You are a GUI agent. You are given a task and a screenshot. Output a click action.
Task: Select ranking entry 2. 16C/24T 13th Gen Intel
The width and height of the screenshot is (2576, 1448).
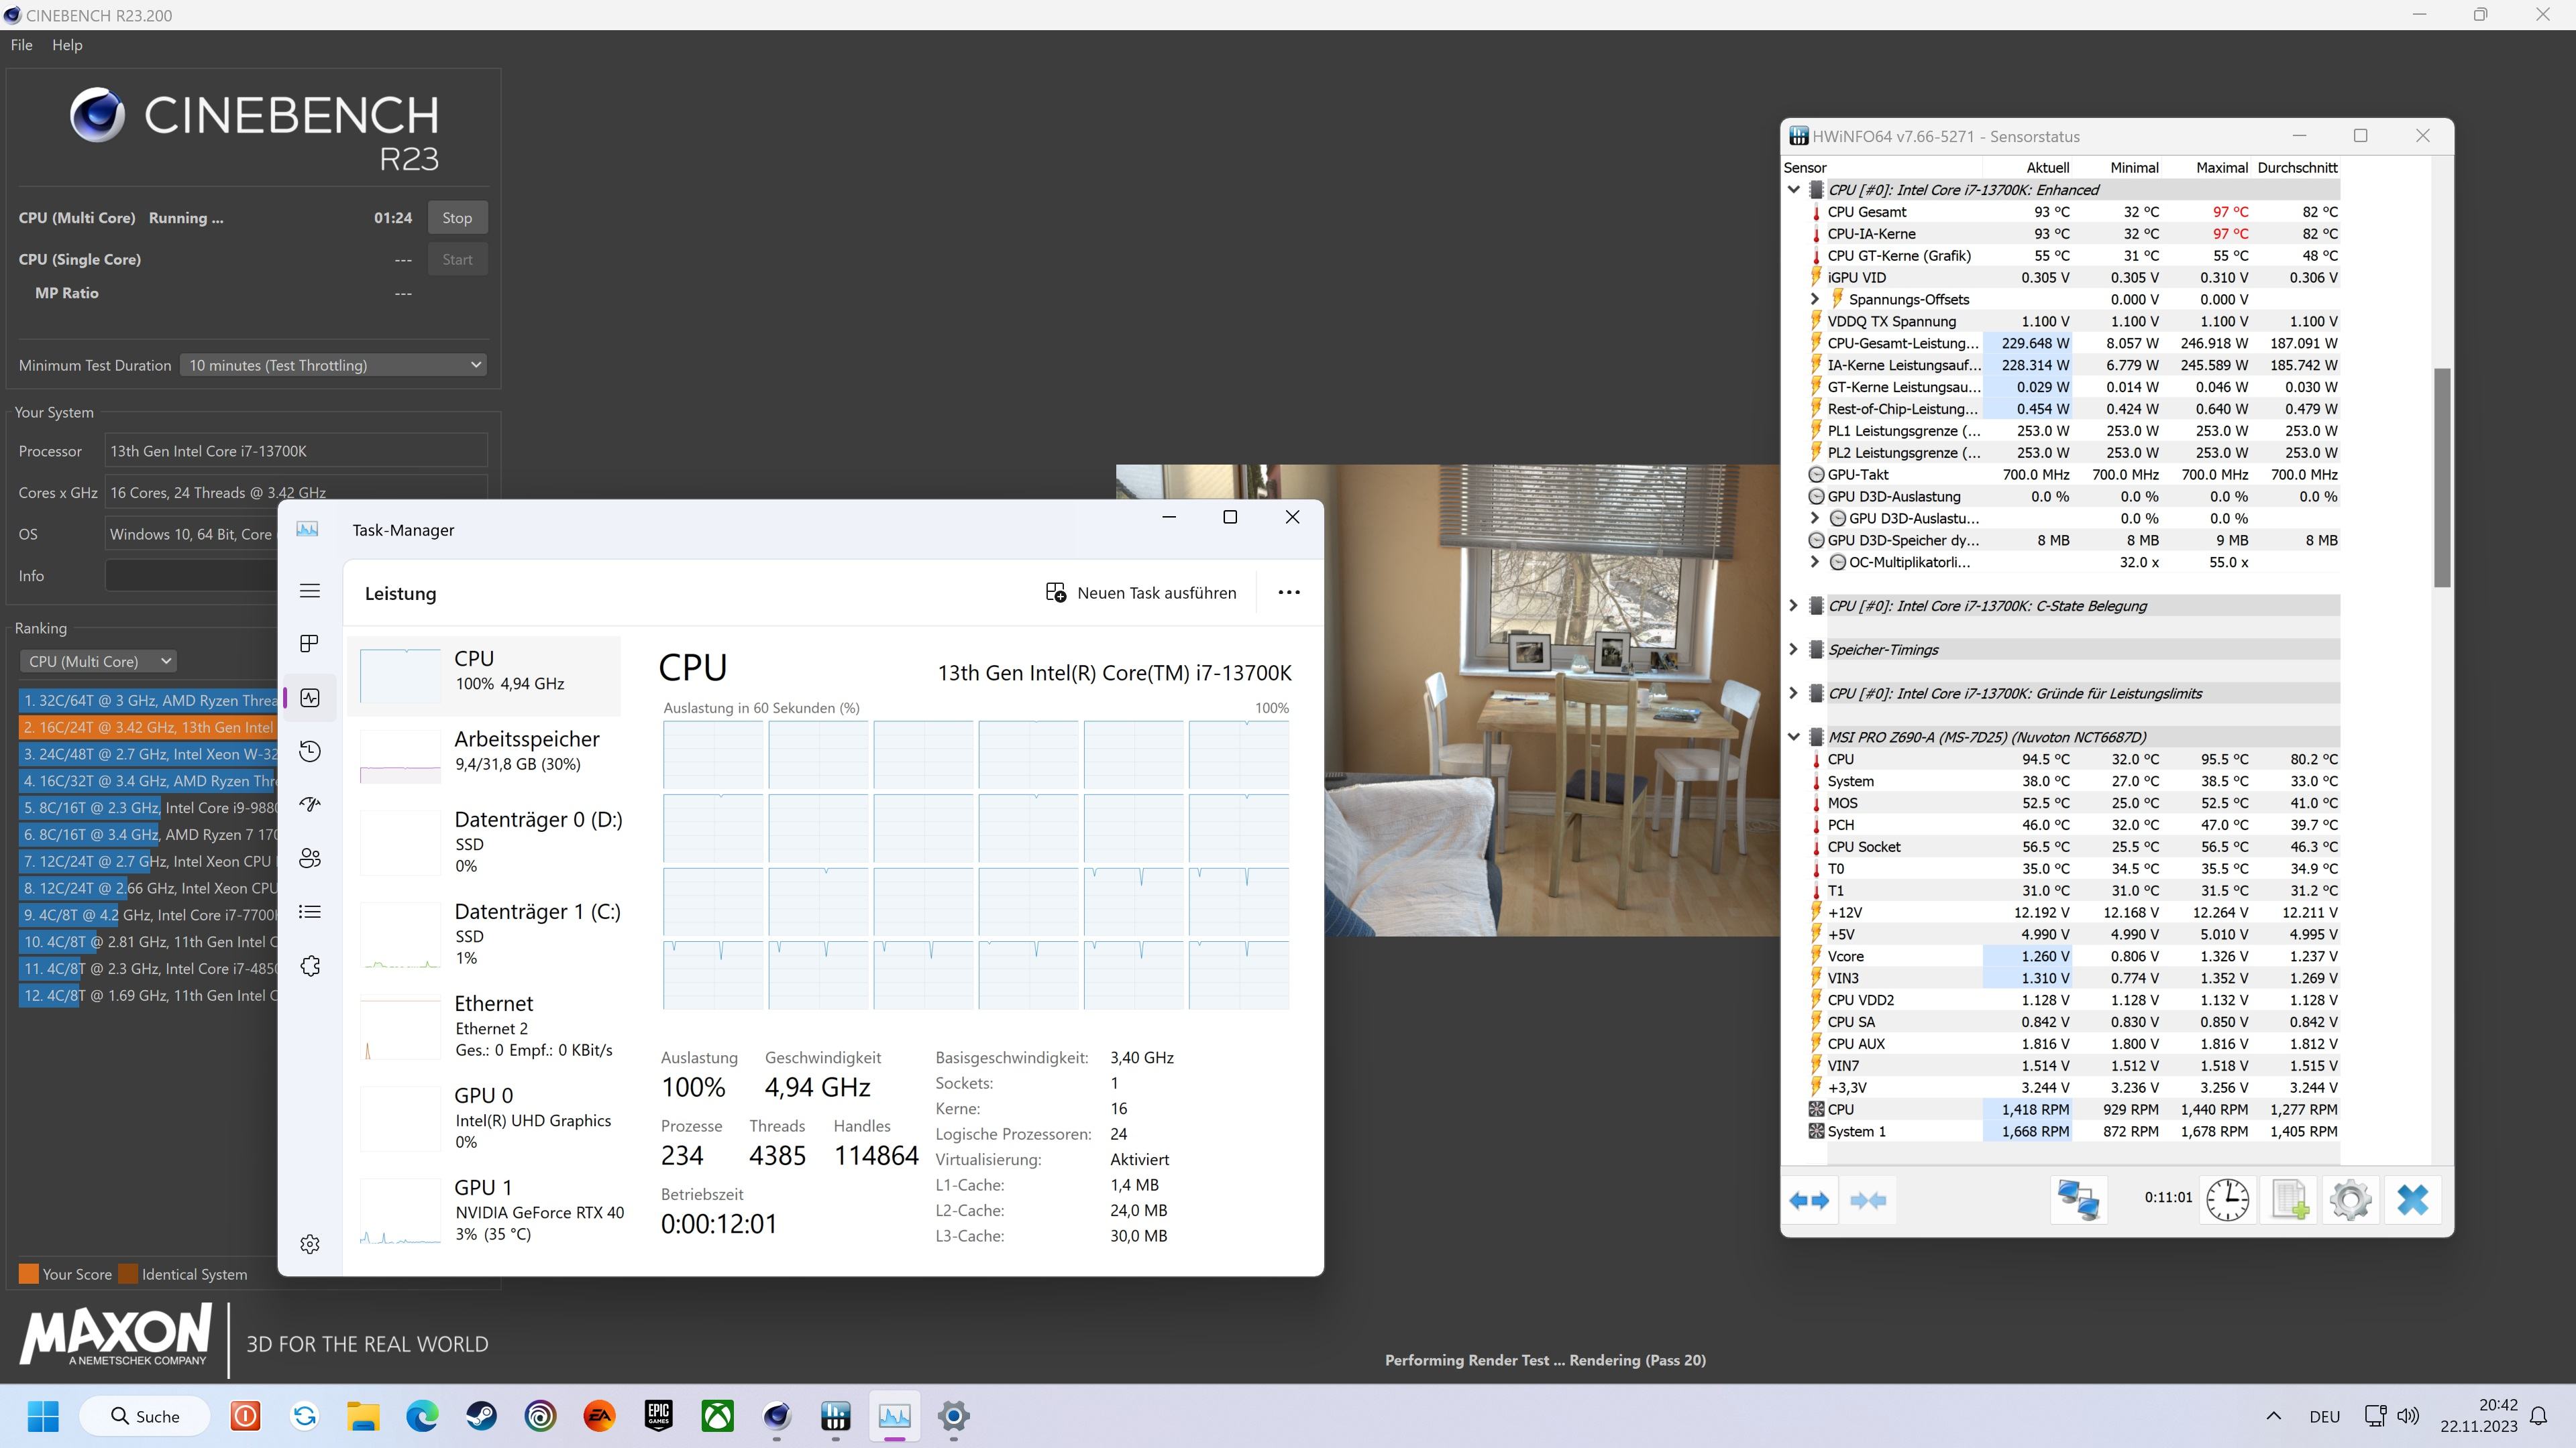pos(148,727)
